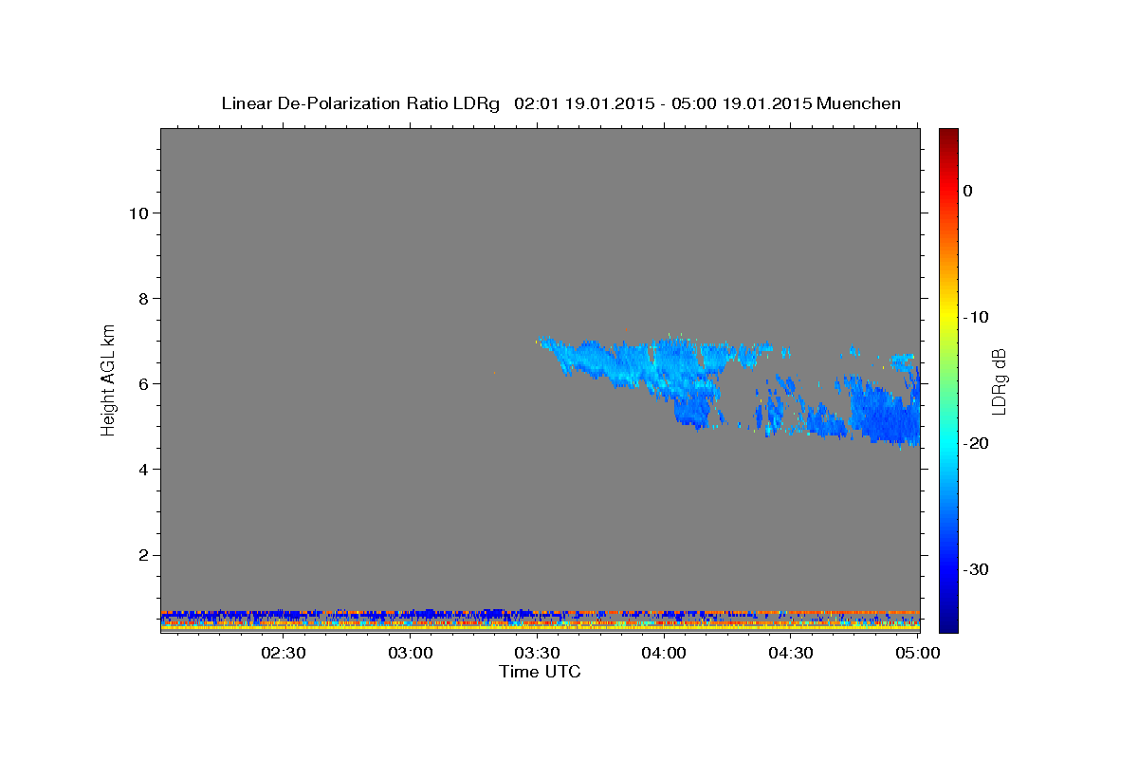
Task: Click the '03:30' time axis label
Action: (x=537, y=653)
